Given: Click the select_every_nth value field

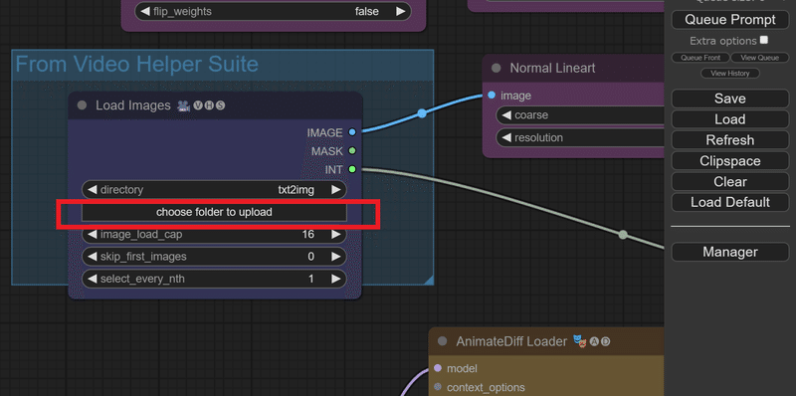Looking at the screenshot, I should pos(214,279).
